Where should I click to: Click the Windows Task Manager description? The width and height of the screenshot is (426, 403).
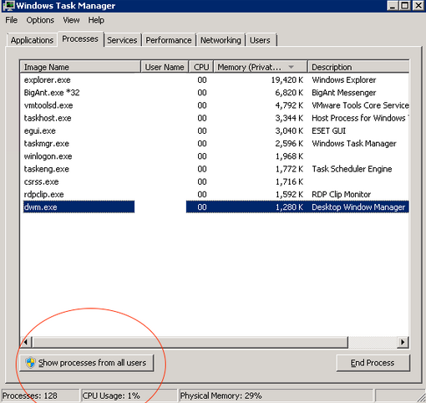354,144
